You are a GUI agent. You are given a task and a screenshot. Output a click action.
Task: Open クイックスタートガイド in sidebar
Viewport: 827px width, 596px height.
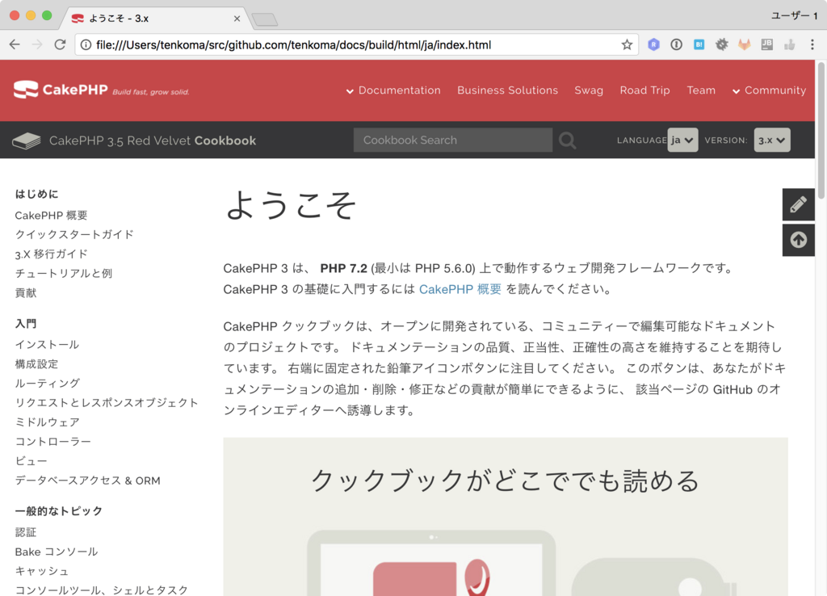[74, 234]
